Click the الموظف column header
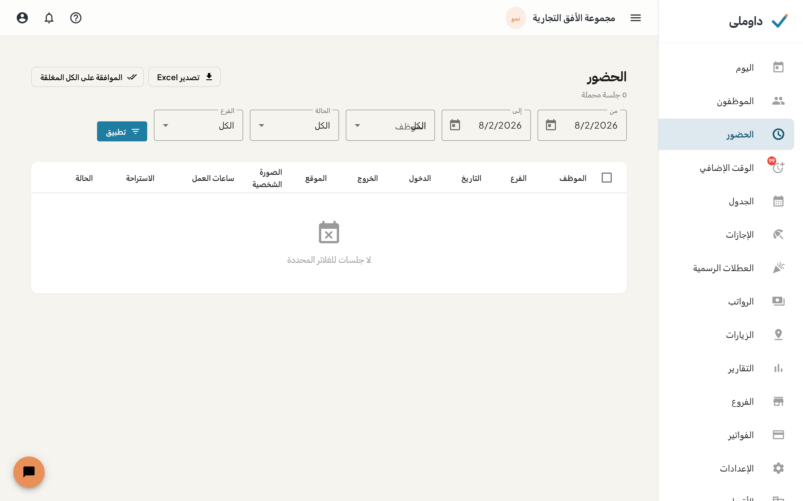The width and height of the screenshot is (803, 501). pos(573,178)
